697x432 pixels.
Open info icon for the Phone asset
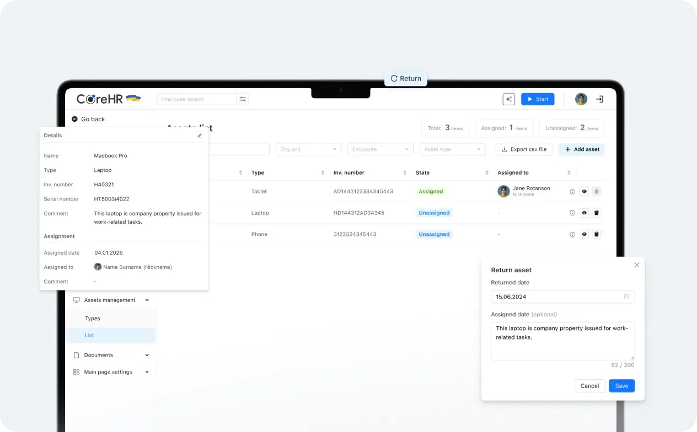click(572, 234)
